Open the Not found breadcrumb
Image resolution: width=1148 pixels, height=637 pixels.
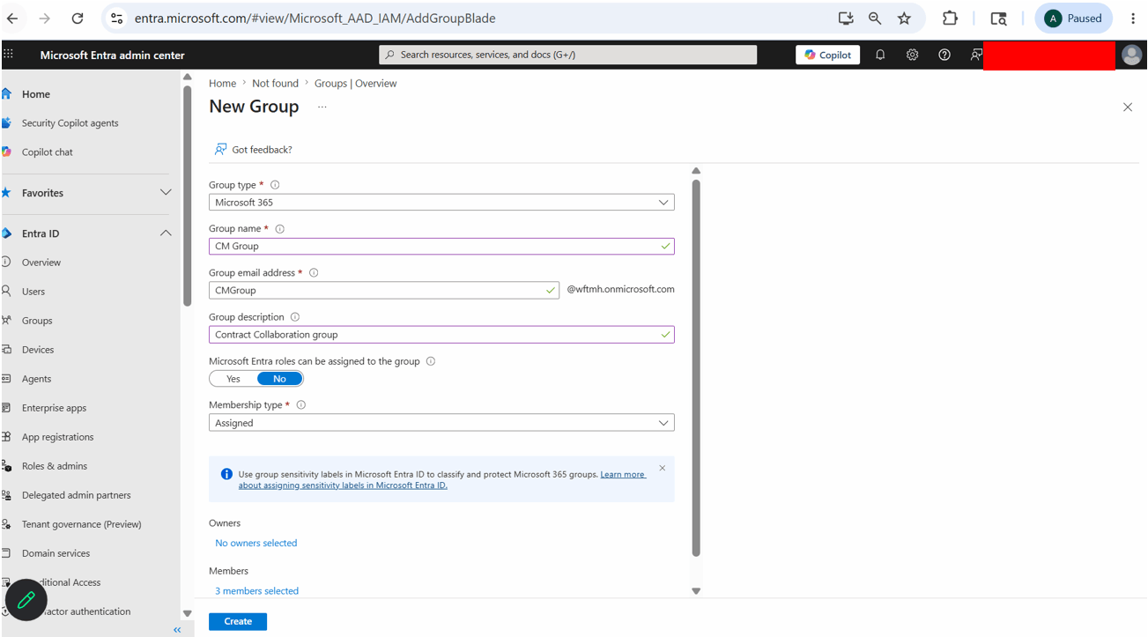[275, 84]
